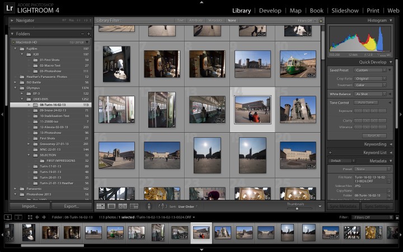Click the minus icon in Folders panel header
Image resolution: width=403 pixels, height=252 pixels.
point(82,34)
